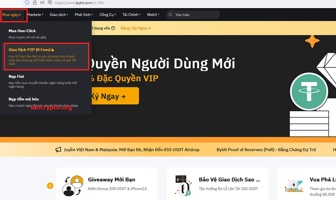This screenshot has width=336, height=200.
Task: Click the Bảo Vệ Giao Dịch illustration icon
Action: [x=183, y=186]
